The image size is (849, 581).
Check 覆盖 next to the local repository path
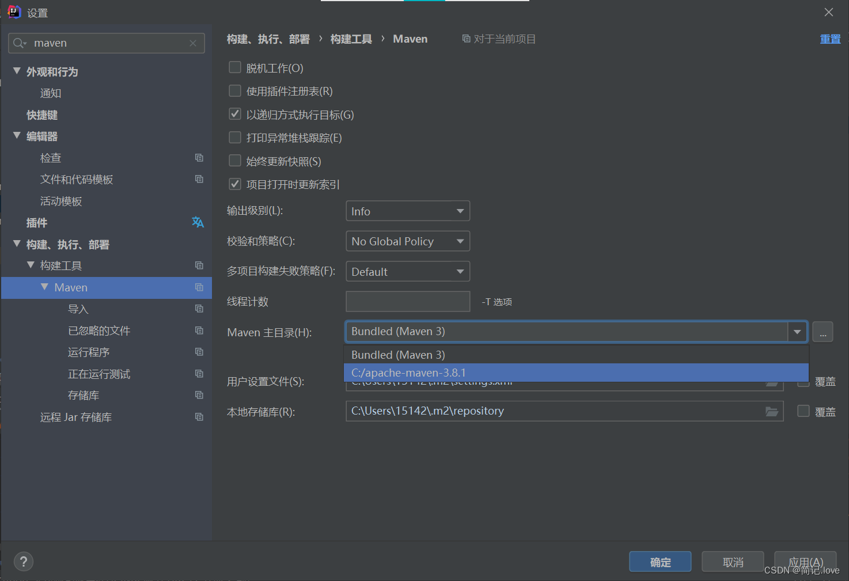pos(803,411)
